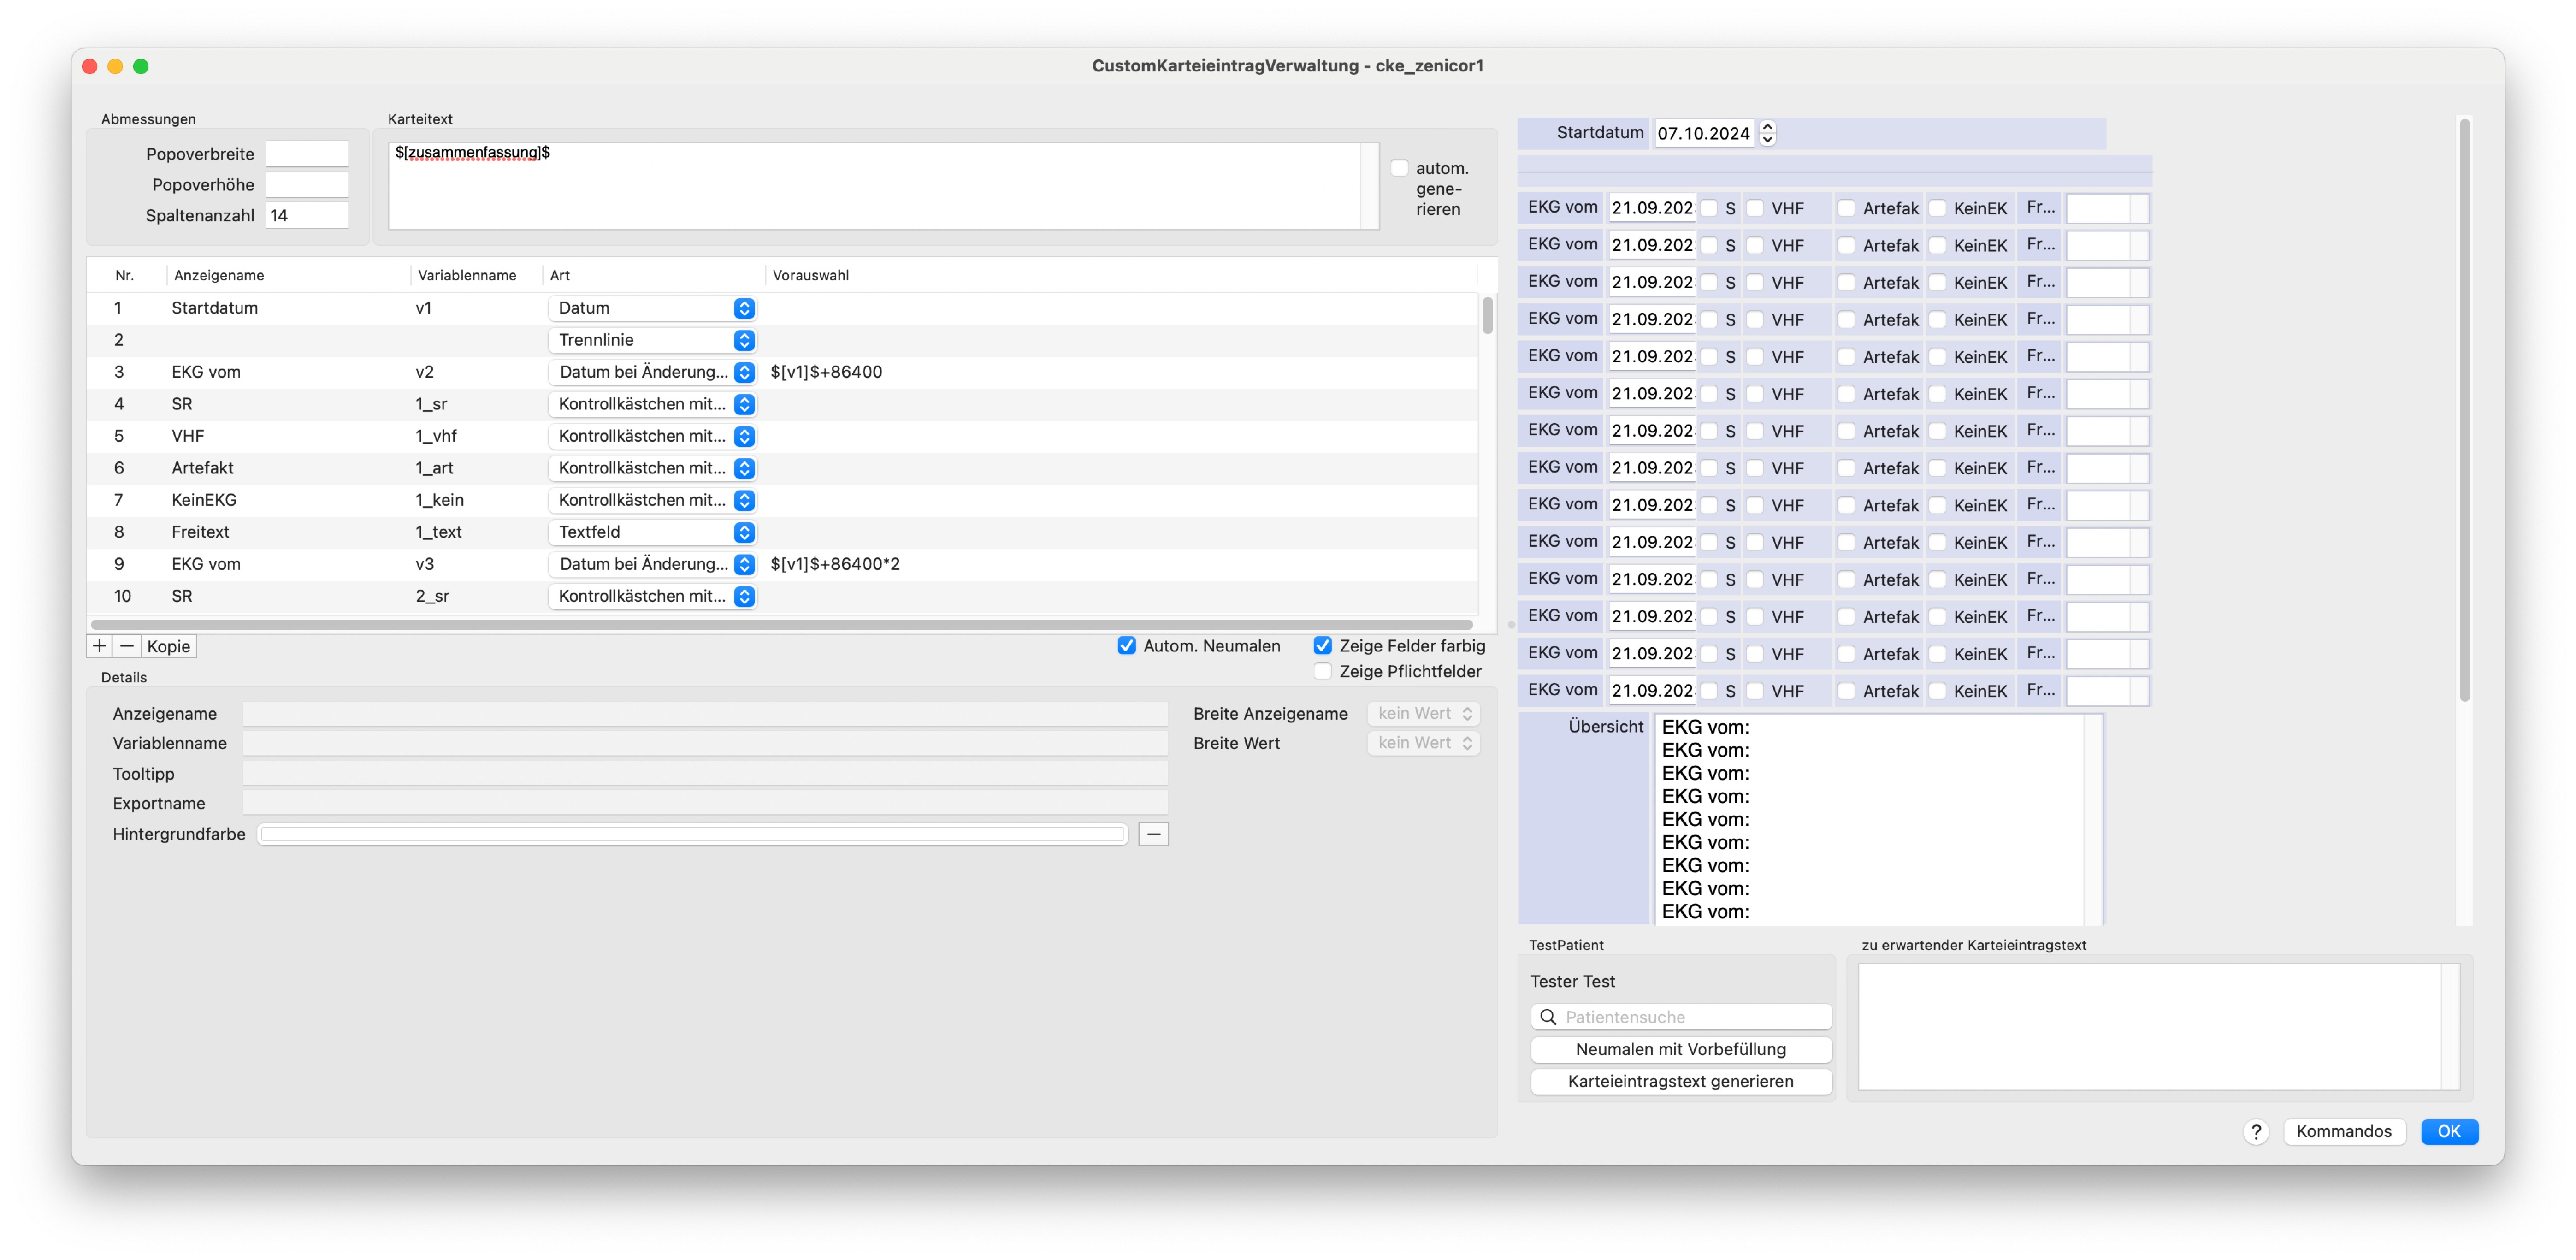
Task: Click Karteieintragstext generieren button
Action: click(1680, 1081)
